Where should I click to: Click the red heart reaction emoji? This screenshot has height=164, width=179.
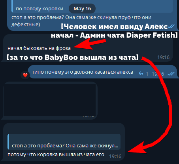pos(25,75)
